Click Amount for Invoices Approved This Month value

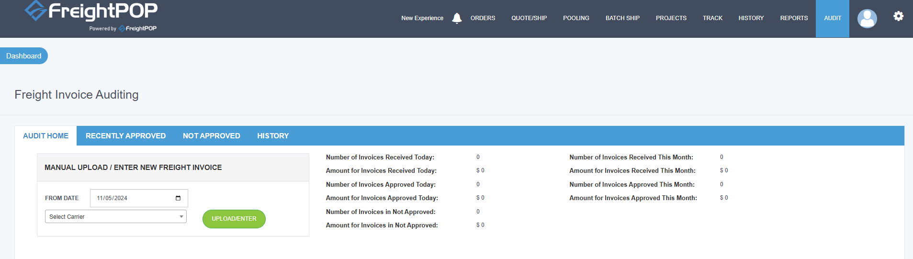724,198
